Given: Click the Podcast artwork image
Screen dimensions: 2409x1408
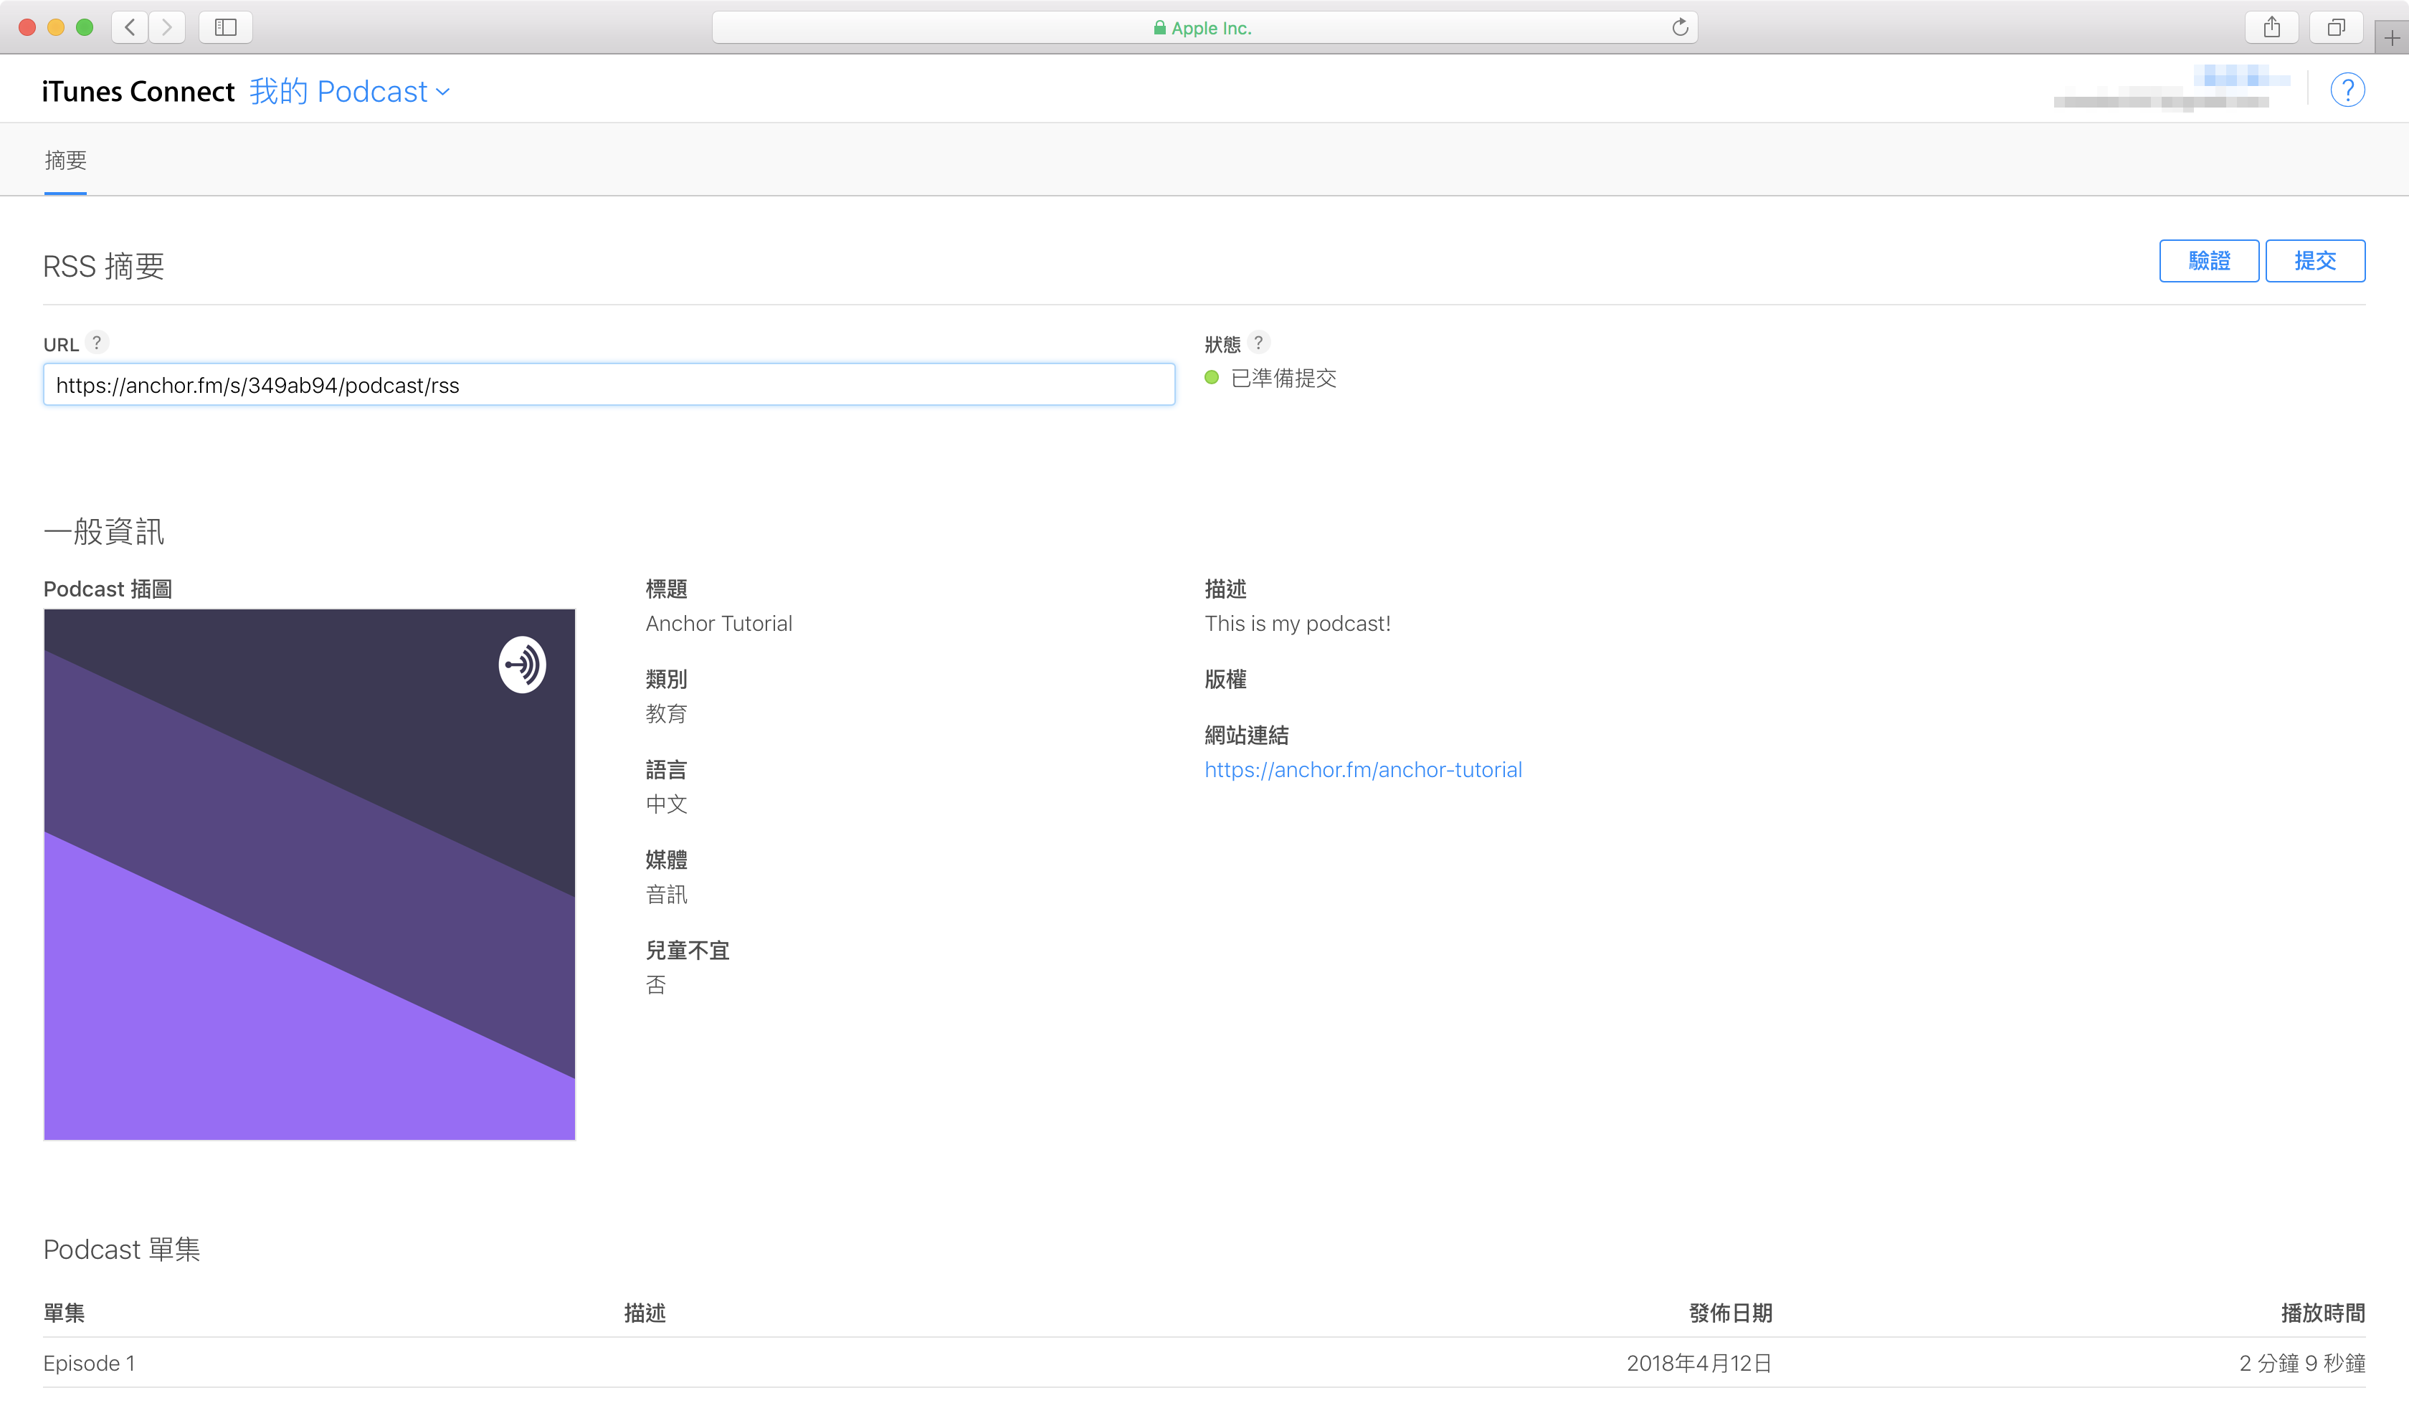Looking at the screenshot, I should [309, 874].
